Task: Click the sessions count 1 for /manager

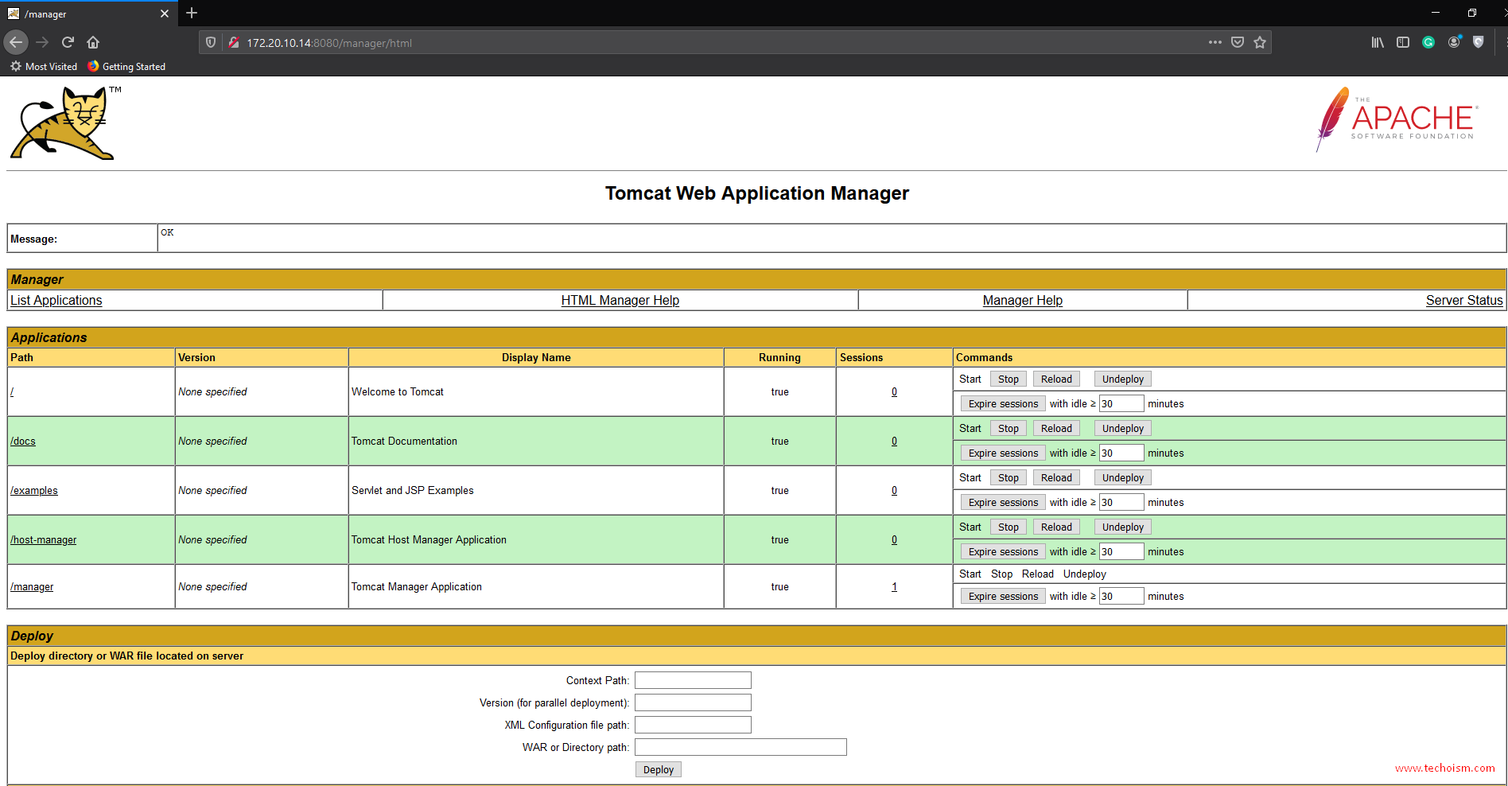Action: (894, 586)
